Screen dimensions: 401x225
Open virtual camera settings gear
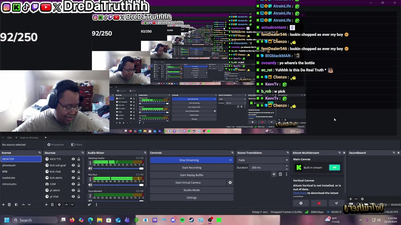[x=230, y=182]
